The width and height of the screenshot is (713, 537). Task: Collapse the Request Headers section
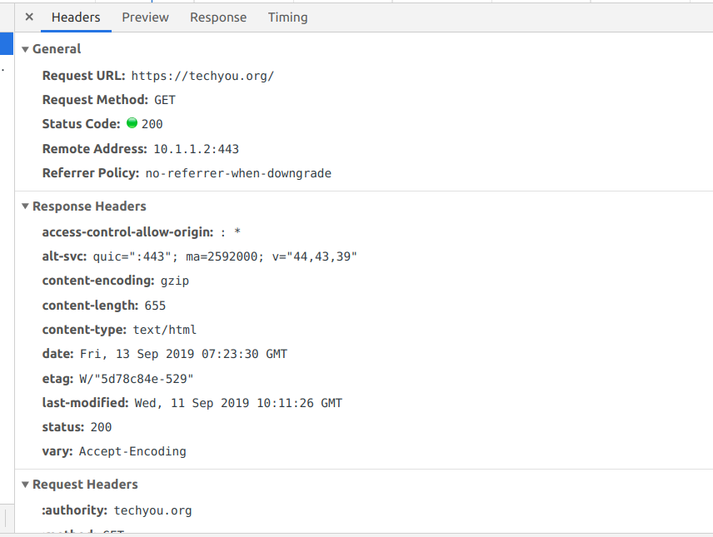point(24,484)
